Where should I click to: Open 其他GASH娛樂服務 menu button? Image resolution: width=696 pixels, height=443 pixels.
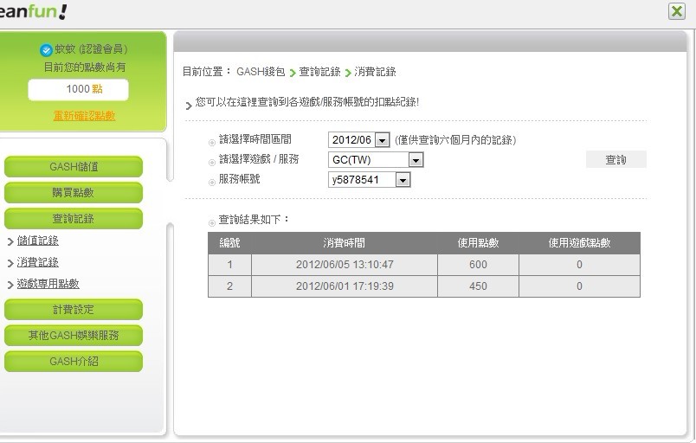click(x=74, y=335)
